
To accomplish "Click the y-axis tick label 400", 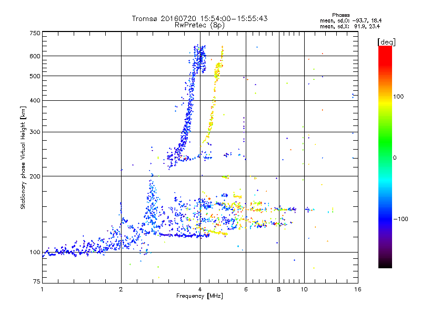I will [35, 100].
